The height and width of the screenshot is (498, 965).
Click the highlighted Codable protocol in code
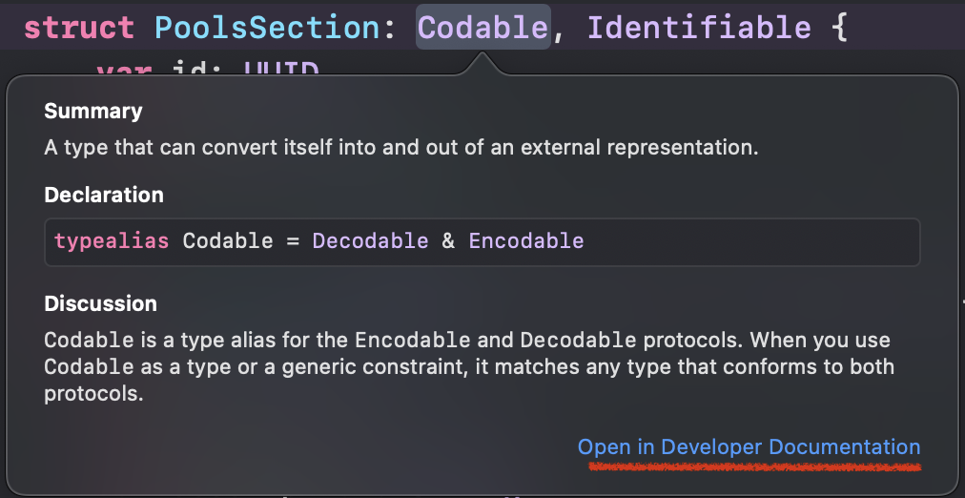(482, 27)
